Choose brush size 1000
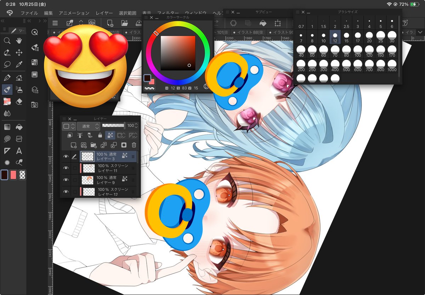The image size is (425, 295). 392,66
